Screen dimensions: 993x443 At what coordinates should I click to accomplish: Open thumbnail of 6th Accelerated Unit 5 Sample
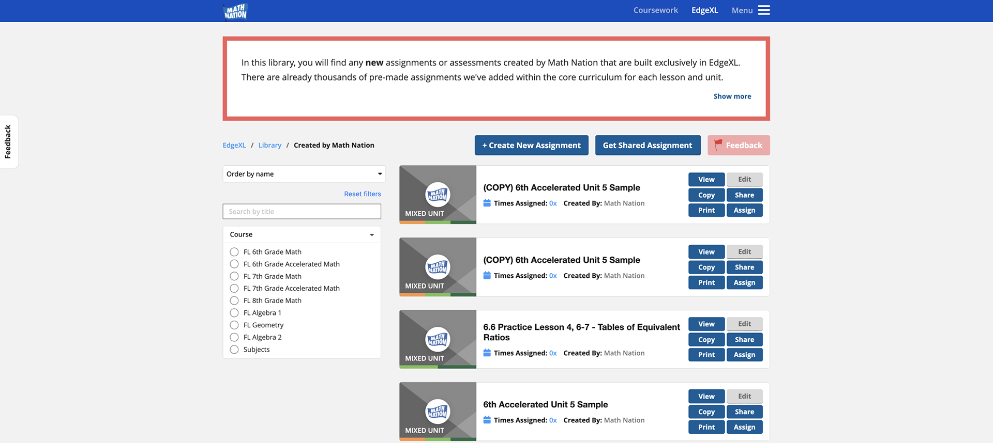438,412
